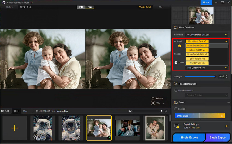The image size is (232, 144).
Task: Open the app title dropdown arrow
Action: point(31,3)
